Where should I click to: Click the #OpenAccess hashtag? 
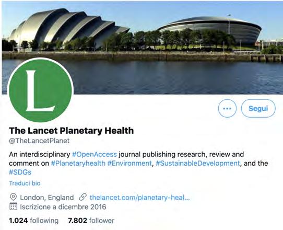(x=94, y=154)
